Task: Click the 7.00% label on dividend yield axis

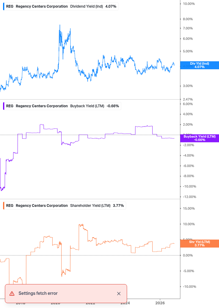Action: [188, 28]
